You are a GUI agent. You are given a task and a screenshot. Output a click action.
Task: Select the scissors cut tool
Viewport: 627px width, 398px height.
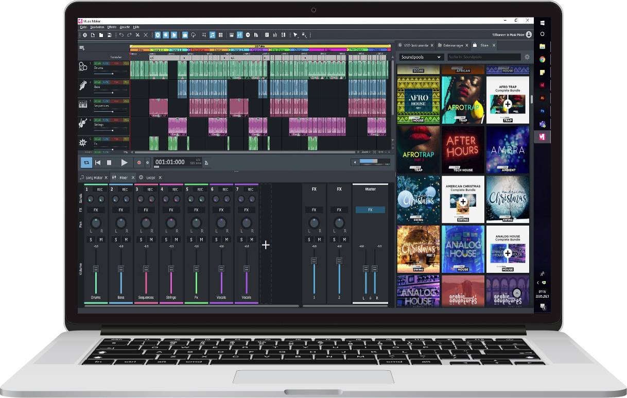pyautogui.click(x=137, y=35)
